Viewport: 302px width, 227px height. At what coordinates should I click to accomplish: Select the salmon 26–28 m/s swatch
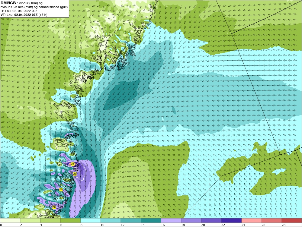click(x=271, y=220)
